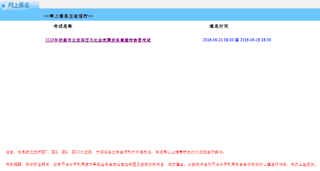Click the 考试名称 column header
The image size is (320, 171).
[63, 26]
